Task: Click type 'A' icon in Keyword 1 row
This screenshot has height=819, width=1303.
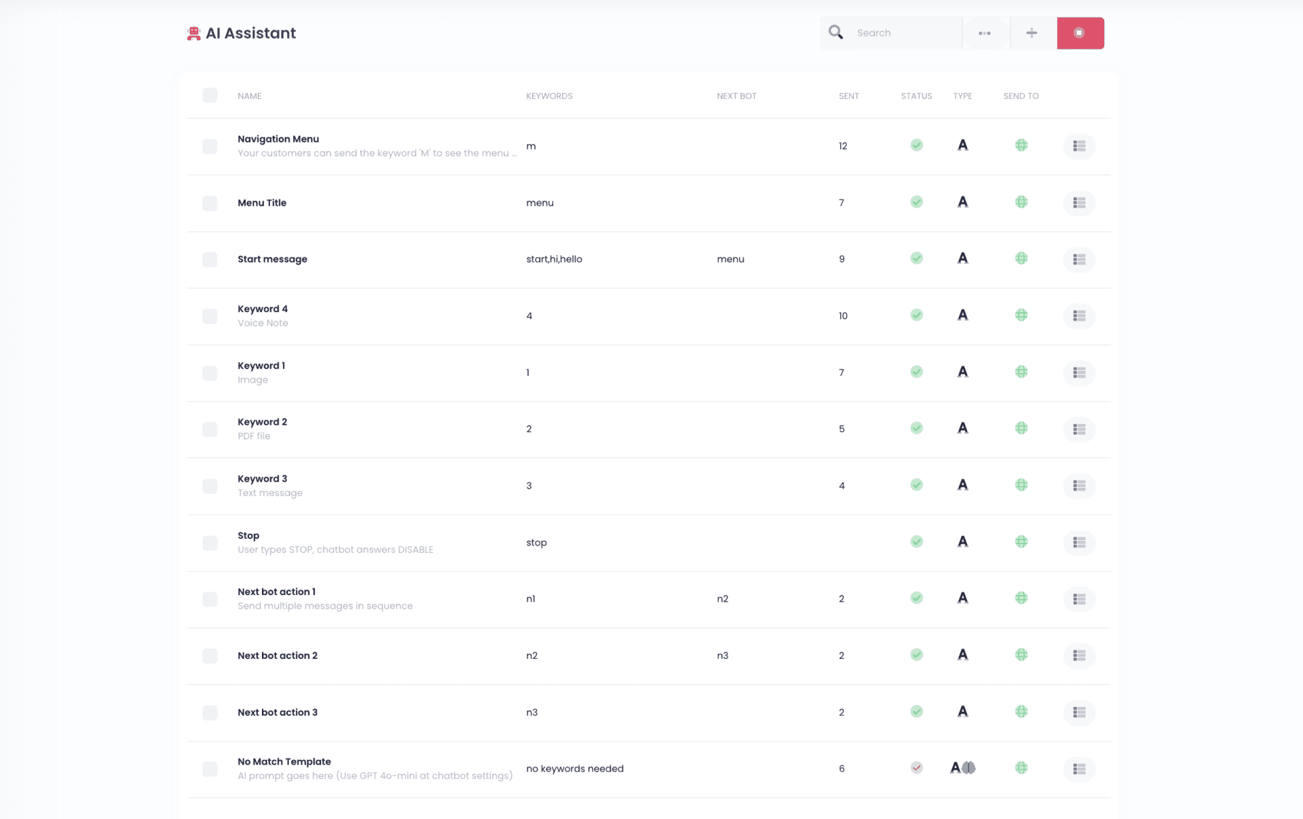Action: (962, 371)
